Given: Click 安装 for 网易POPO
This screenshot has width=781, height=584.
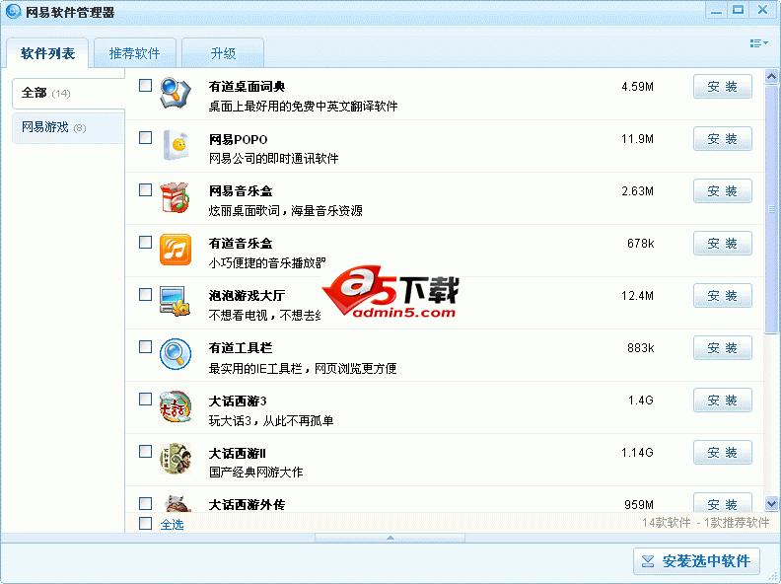Looking at the screenshot, I should [722, 139].
